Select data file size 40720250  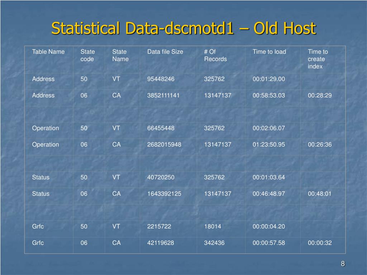click(x=161, y=177)
